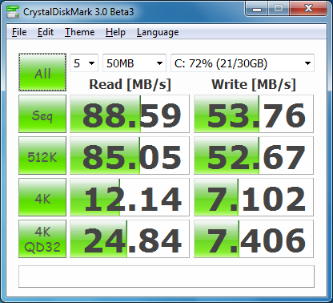Open the C: drive selection dropdown
The width and height of the screenshot is (333, 303).
coord(243,63)
